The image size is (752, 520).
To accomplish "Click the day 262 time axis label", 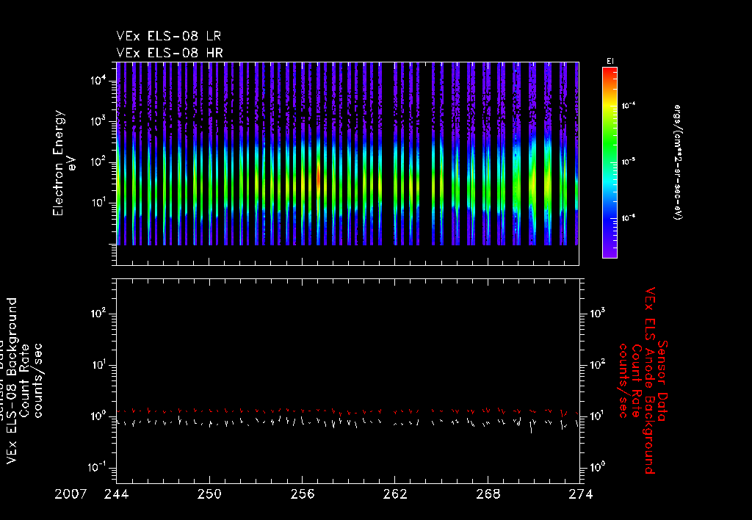I will tap(394, 494).
